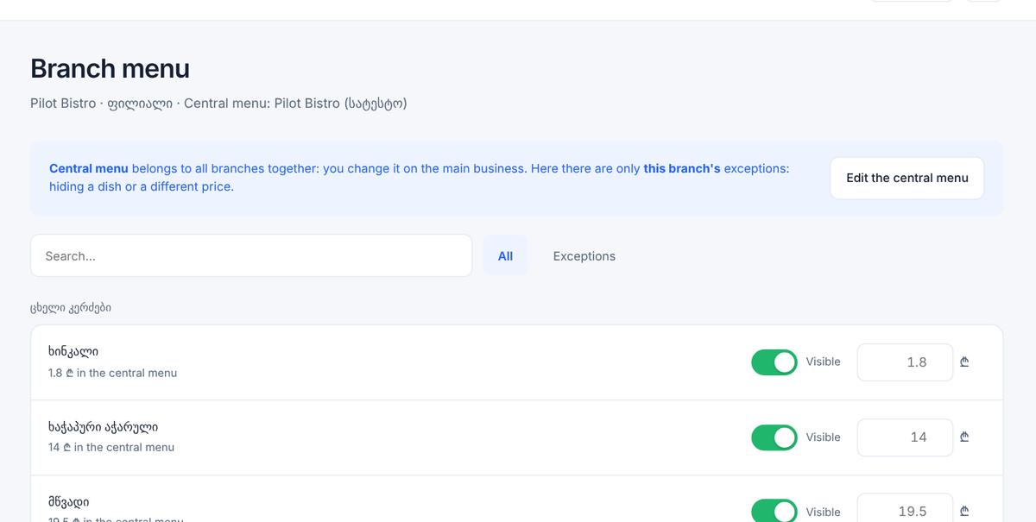
Task: Click the Pilot Bistro subtitle line
Action: 218,104
